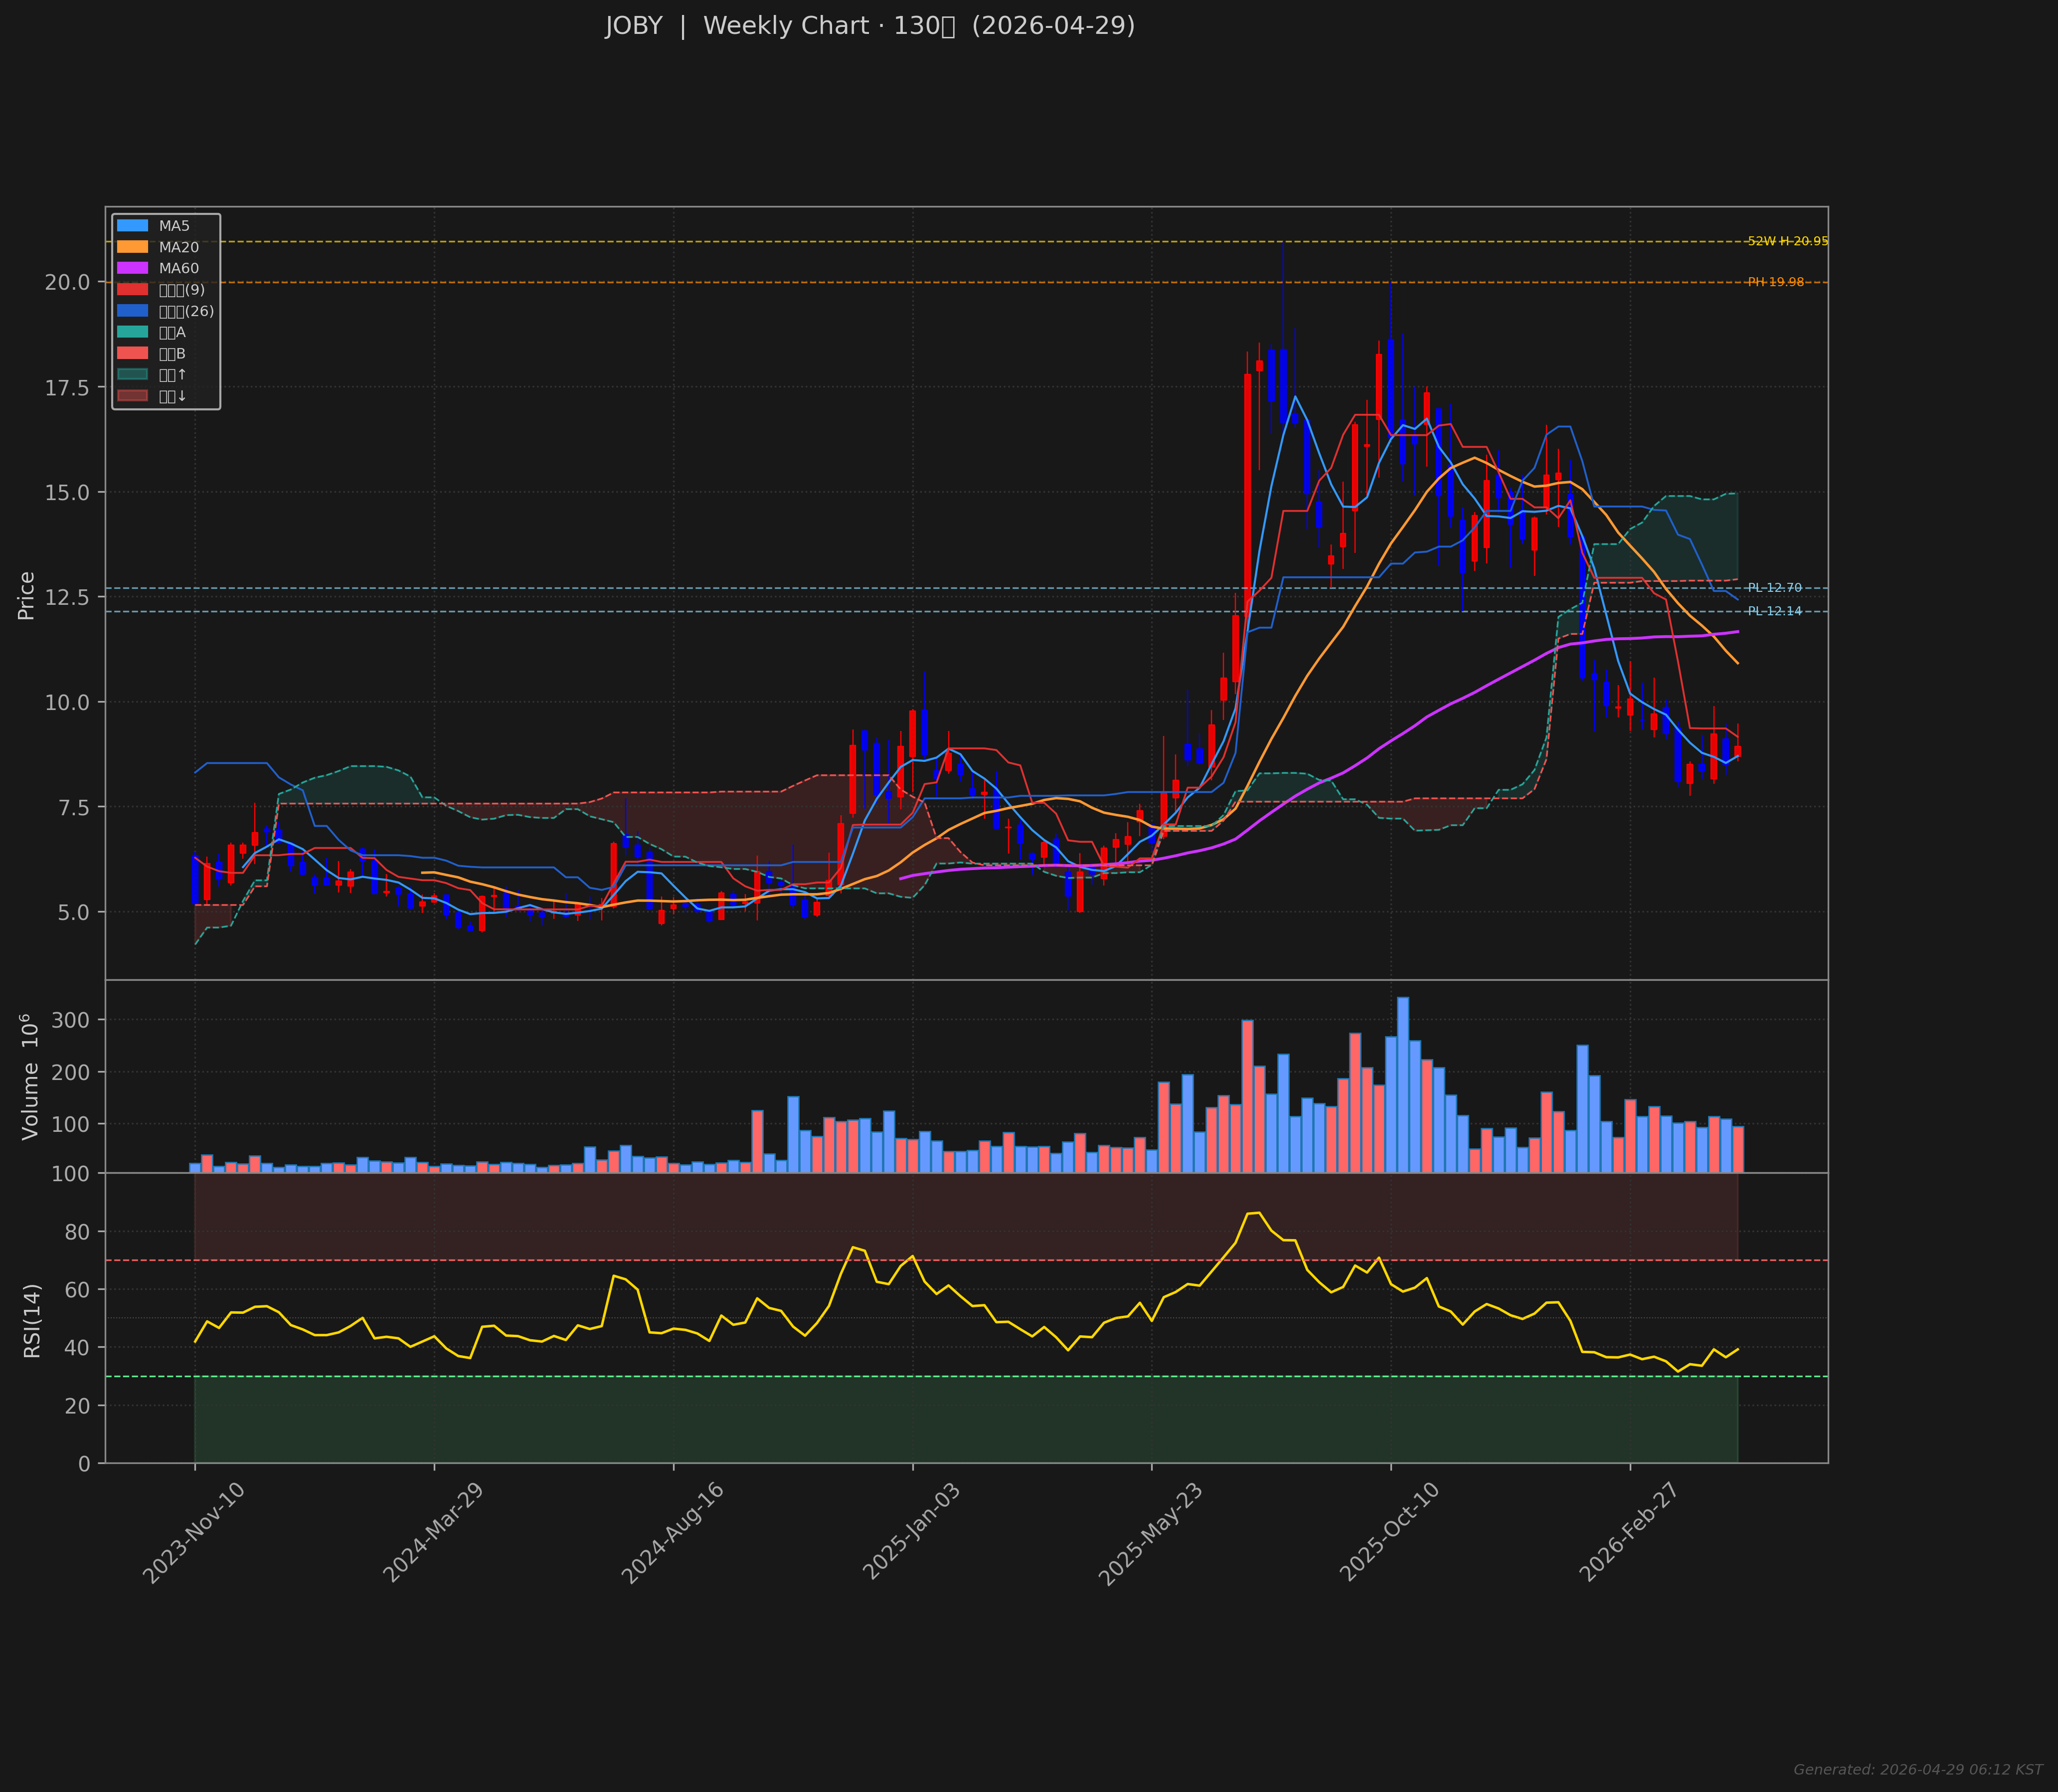
Task: Click the RSI(14) axis label
Action: click(x=32, y=1320)
